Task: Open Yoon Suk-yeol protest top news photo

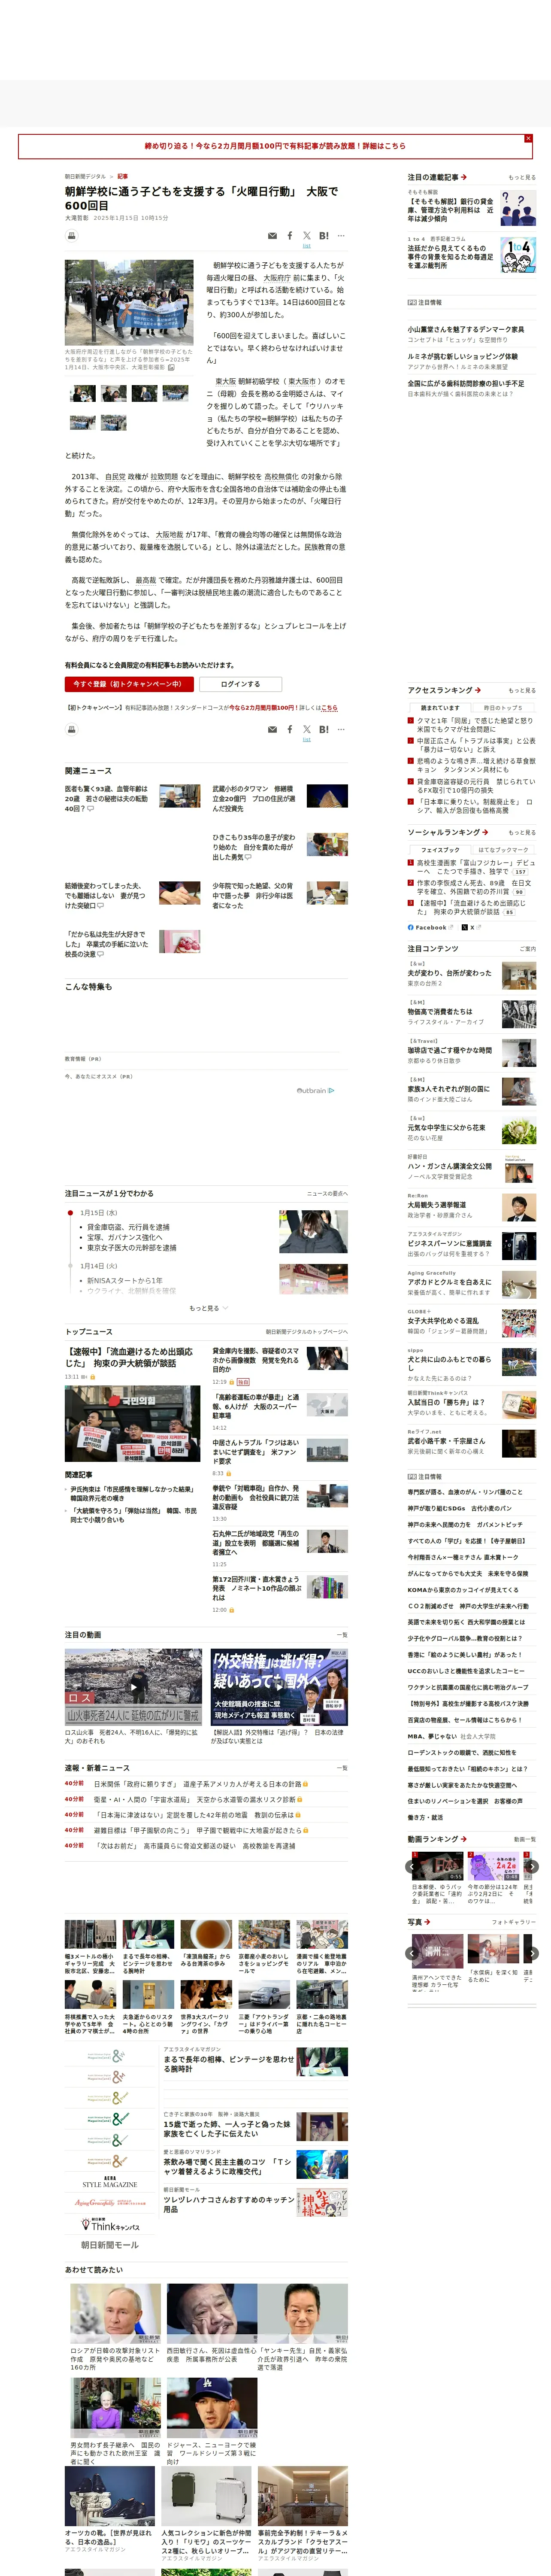Action: pos(132,1424)
